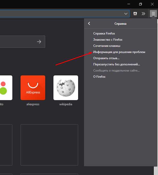Focus the new tab search field
This screenshot has width=158, height=175.
23,42
